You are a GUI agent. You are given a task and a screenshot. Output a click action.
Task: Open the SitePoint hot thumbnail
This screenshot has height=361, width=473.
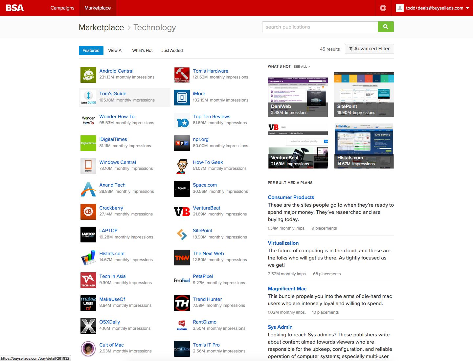point(364,95)
